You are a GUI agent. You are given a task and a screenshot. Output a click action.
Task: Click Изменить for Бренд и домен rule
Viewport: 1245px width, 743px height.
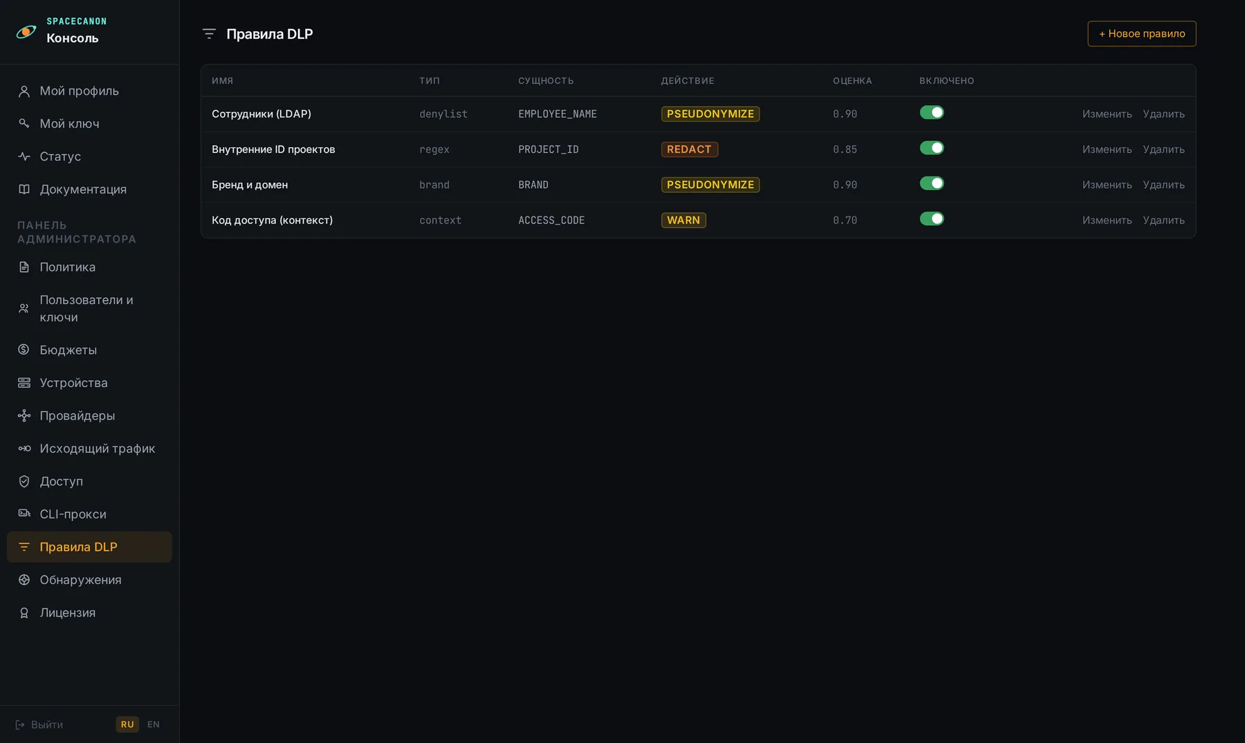point(1107,185)
